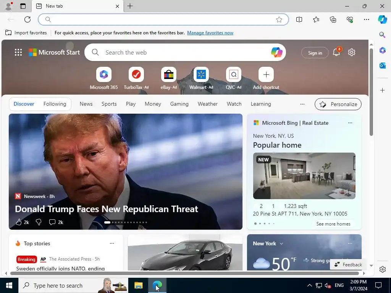Viewport: 391px width, 293px height.
Task: Dislike the Donald Trump story
Action: point(39,222)
